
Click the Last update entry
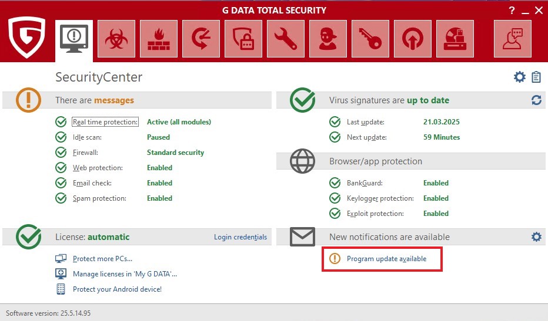click(x=366, y=122)
